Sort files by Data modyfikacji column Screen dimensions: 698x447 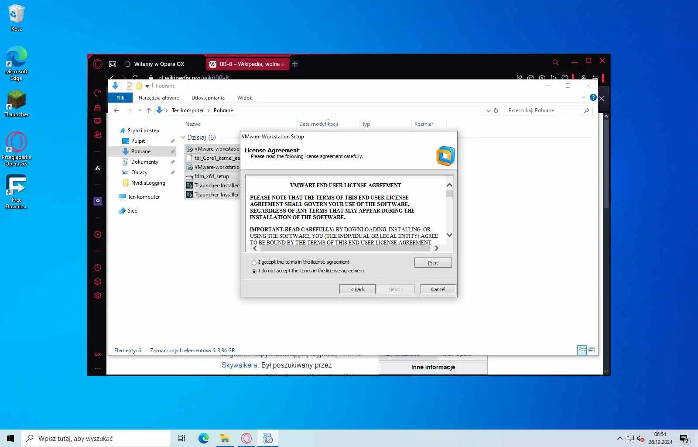point(318,124)
